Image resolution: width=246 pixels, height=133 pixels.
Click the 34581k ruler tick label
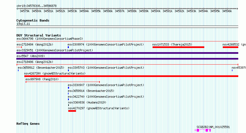click(x=48, y=11)
